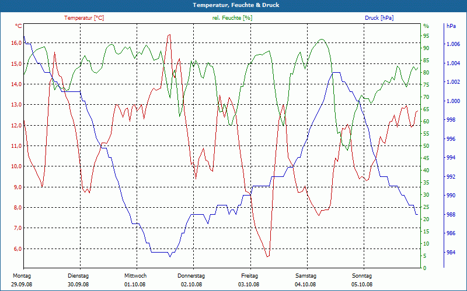This screenshot has width=467, height=291.
Task: Click the '%' humidity axis unit label
Action: click(426, 26)
